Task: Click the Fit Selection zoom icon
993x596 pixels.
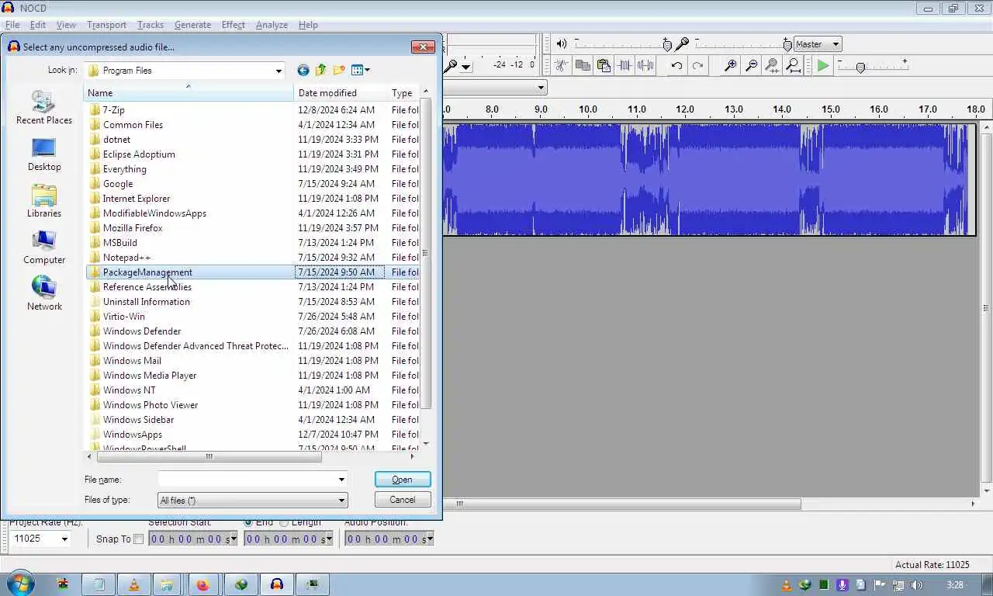Action: 772,66
